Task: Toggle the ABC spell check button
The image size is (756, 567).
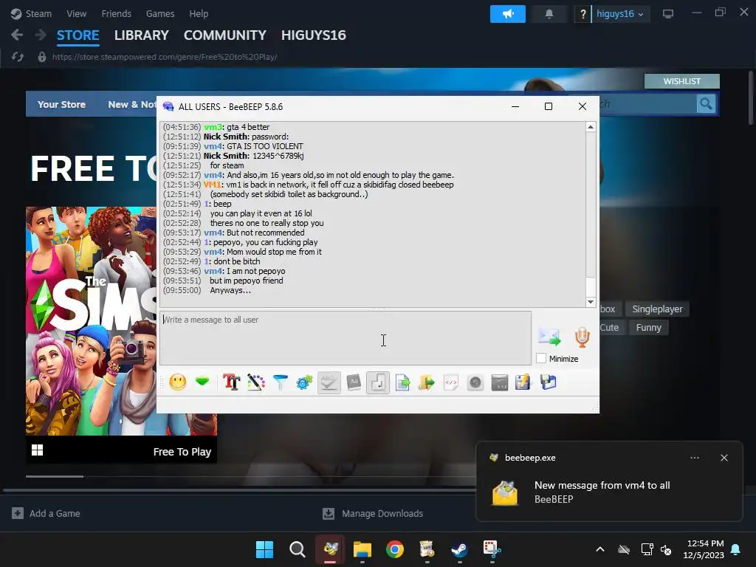Action: [x=329, y=383]
